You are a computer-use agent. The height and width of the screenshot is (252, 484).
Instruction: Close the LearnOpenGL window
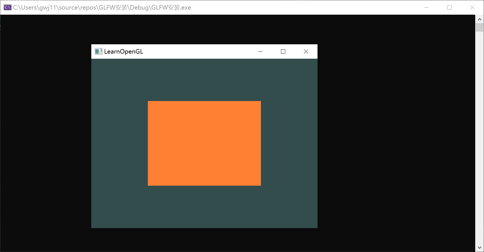pyautogui.click(x=306, y=51)
